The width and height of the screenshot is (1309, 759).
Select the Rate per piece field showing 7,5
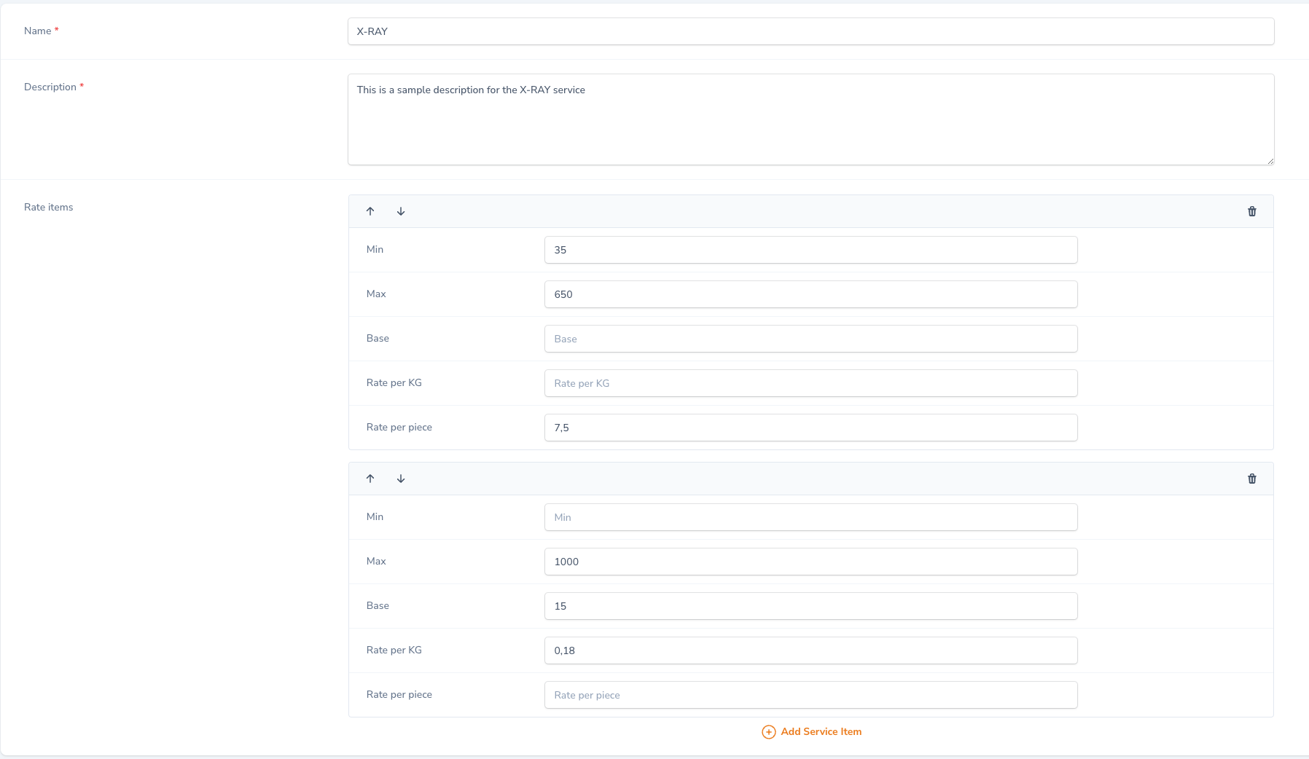(x=810, y=428)
